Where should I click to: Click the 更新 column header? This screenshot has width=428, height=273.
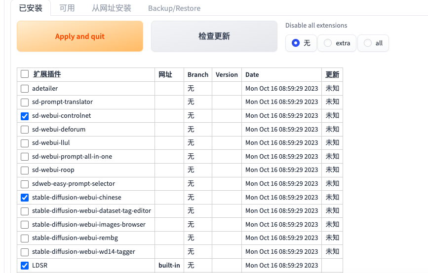point(332,74)
